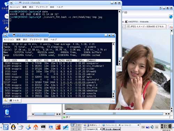
Task: Left arrow of Konqueror side panel scrollbar
Action: [x=33, y=114]
